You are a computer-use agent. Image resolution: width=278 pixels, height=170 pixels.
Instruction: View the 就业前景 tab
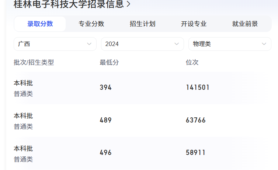[245, 24]
